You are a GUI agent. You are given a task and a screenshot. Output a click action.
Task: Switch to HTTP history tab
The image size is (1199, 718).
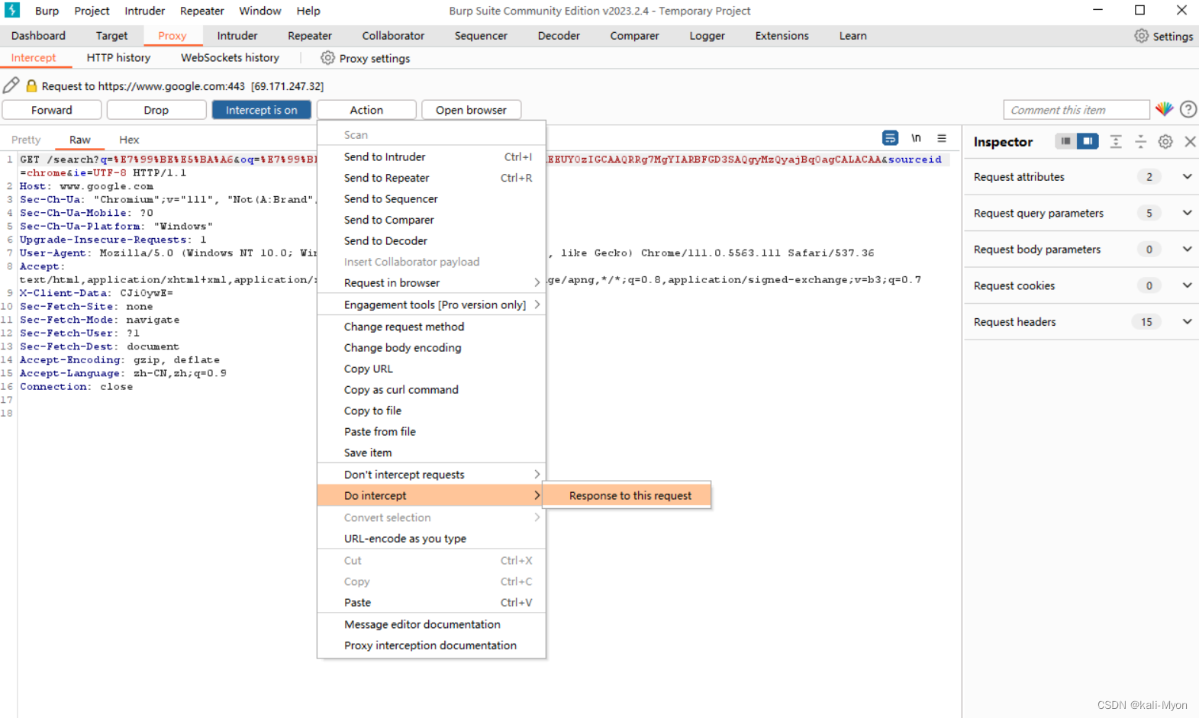tap(118, 58)
